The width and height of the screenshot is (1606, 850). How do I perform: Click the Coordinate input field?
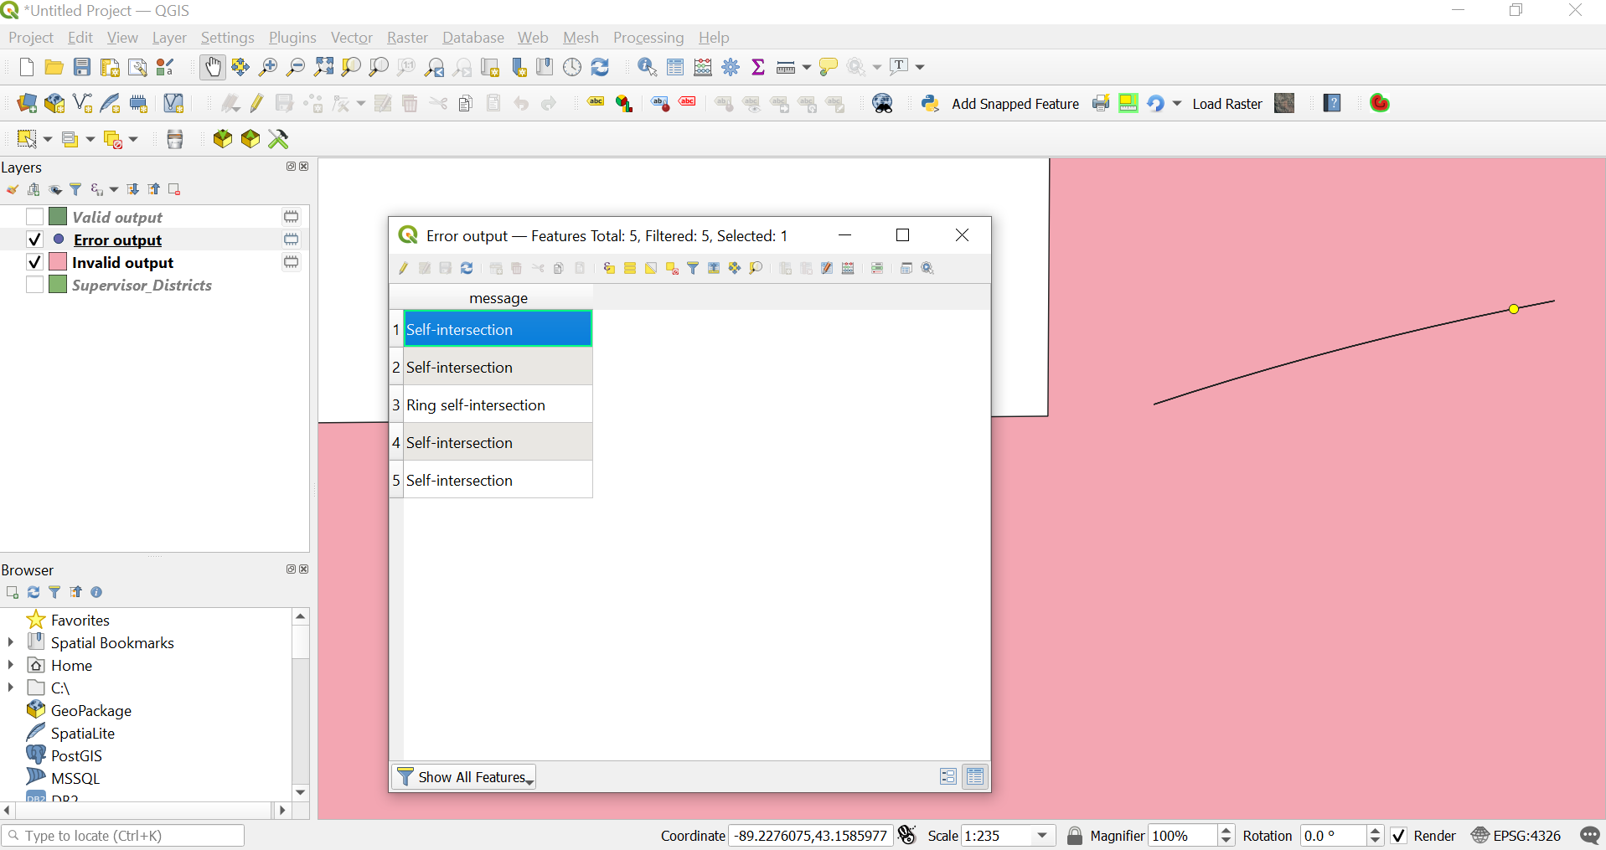coord(810,836)
